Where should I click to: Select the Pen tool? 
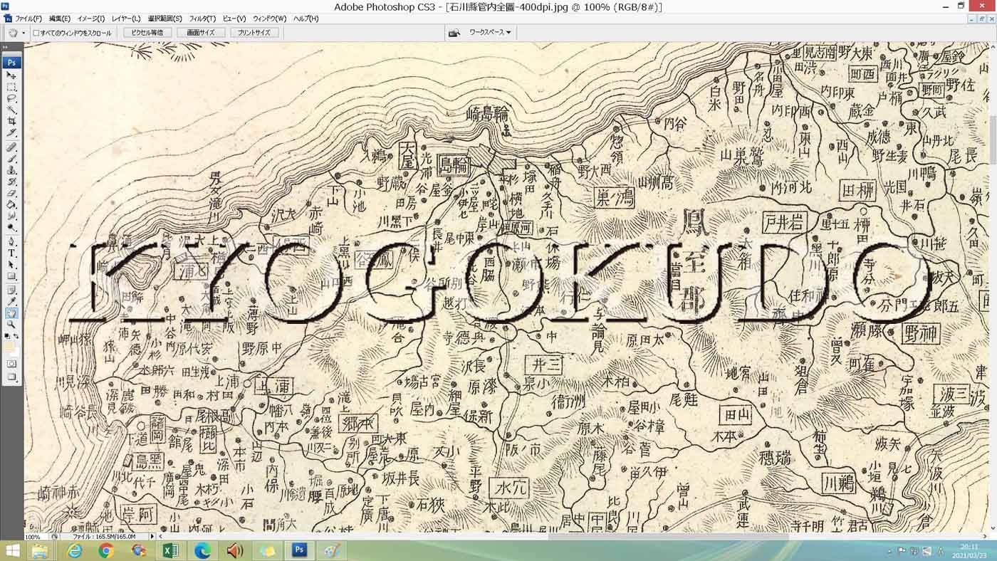[11, 241]
